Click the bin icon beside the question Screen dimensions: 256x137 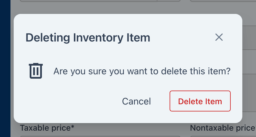pyautogui.click(x=36, y=71)
